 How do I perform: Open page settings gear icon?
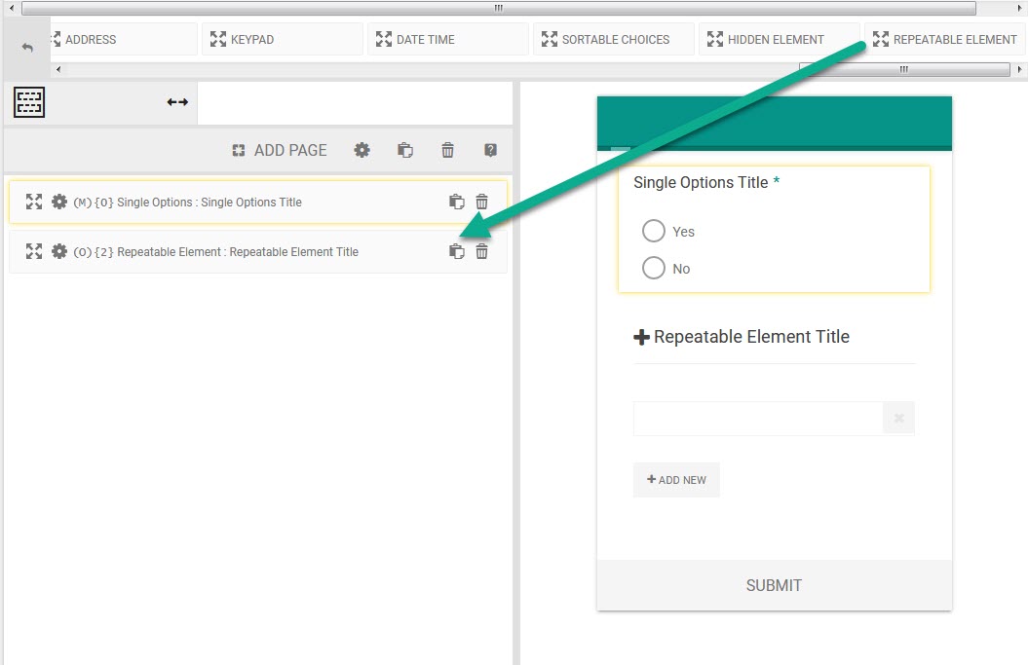coord(362,150)
